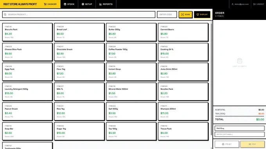Add Noodles Pack to the order
The height and width of the screenshot is (149, 266).
tap(183, 92)
